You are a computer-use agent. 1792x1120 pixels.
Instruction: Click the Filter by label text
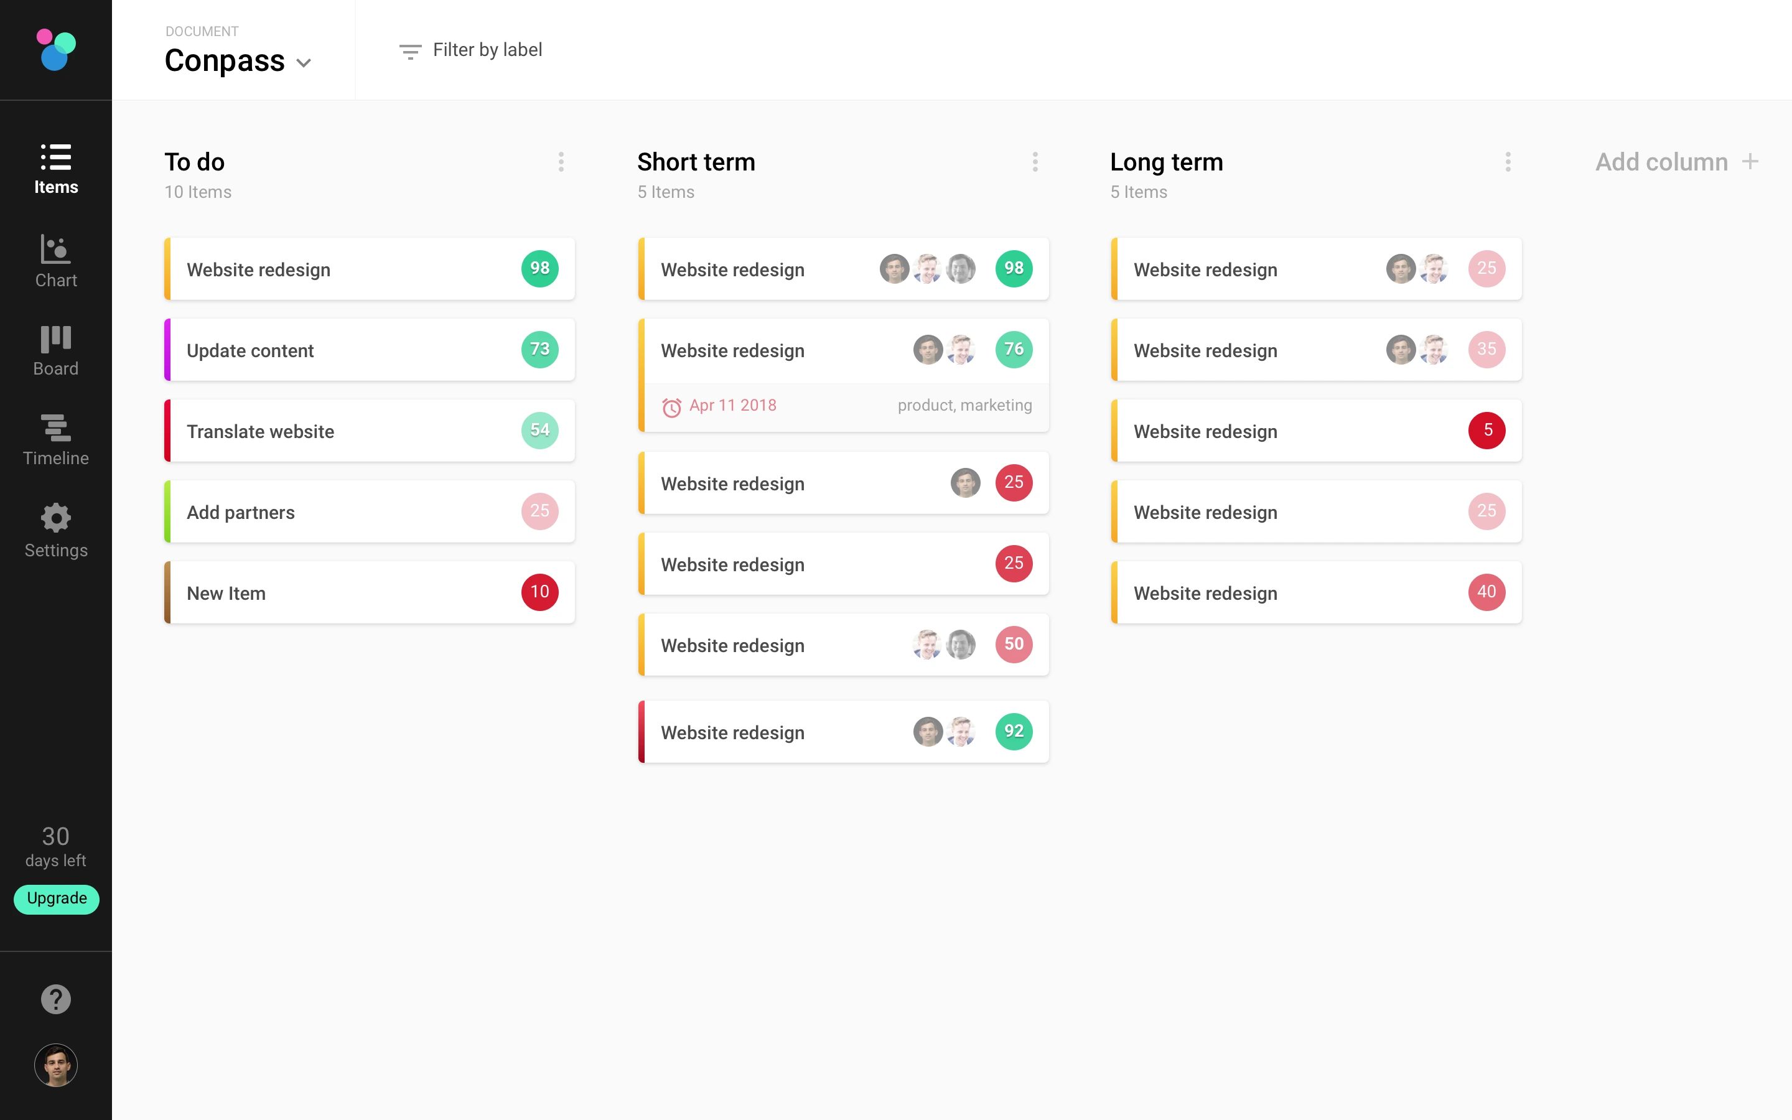[487, 50]
